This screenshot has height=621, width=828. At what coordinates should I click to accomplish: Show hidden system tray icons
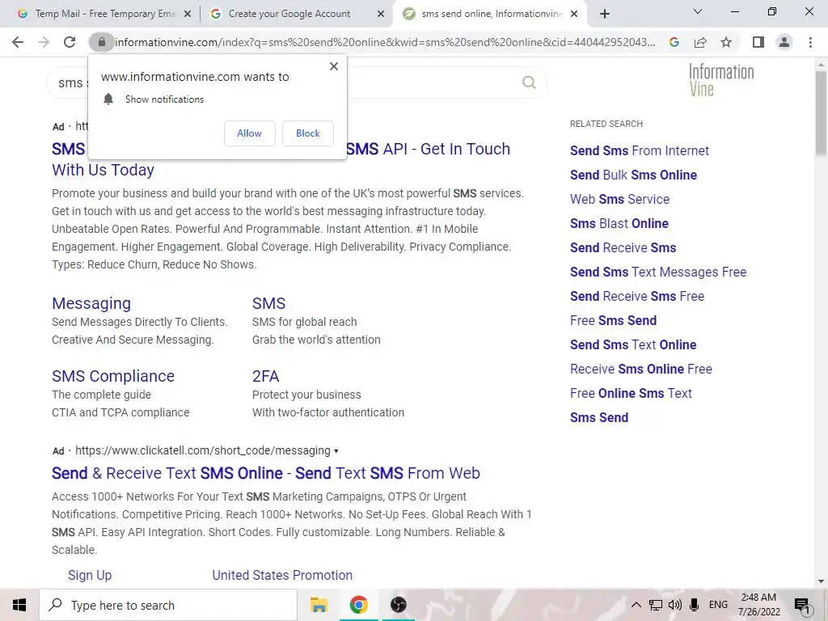pyautogui.click(x=636, y=605)
